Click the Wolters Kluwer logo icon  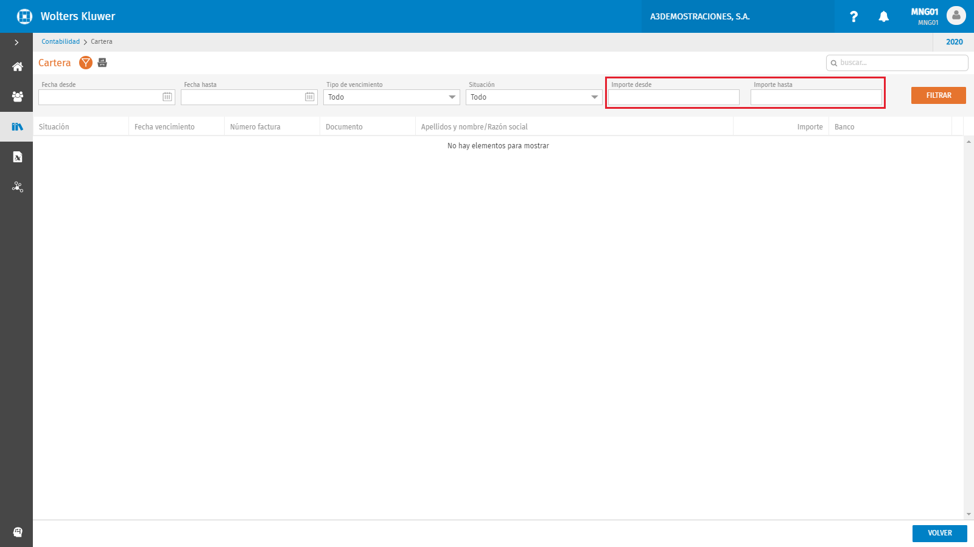(x=24, y=16)
